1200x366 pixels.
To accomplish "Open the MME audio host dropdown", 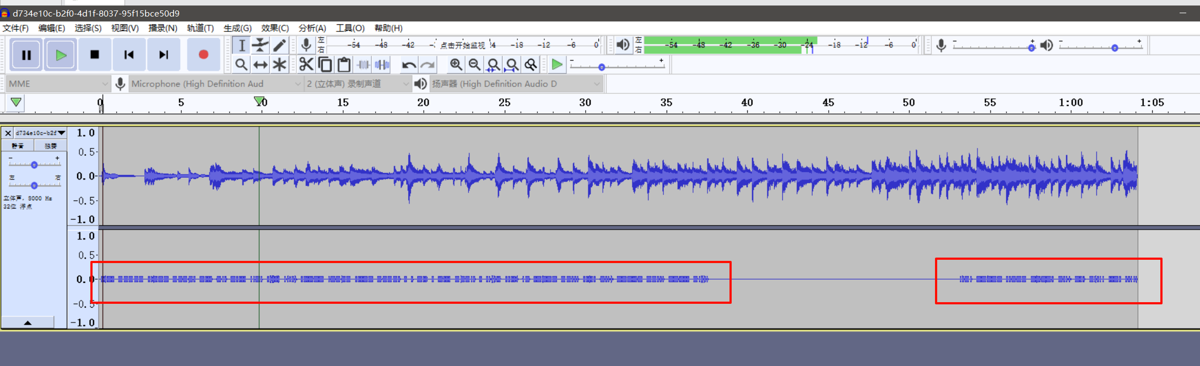I will [x=58, y=84].
